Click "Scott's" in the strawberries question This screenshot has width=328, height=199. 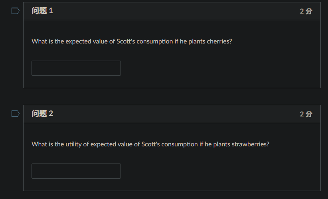151,144
